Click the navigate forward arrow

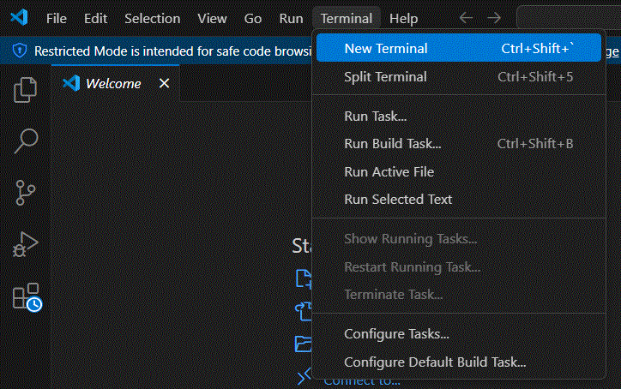(x=494, y=18)
